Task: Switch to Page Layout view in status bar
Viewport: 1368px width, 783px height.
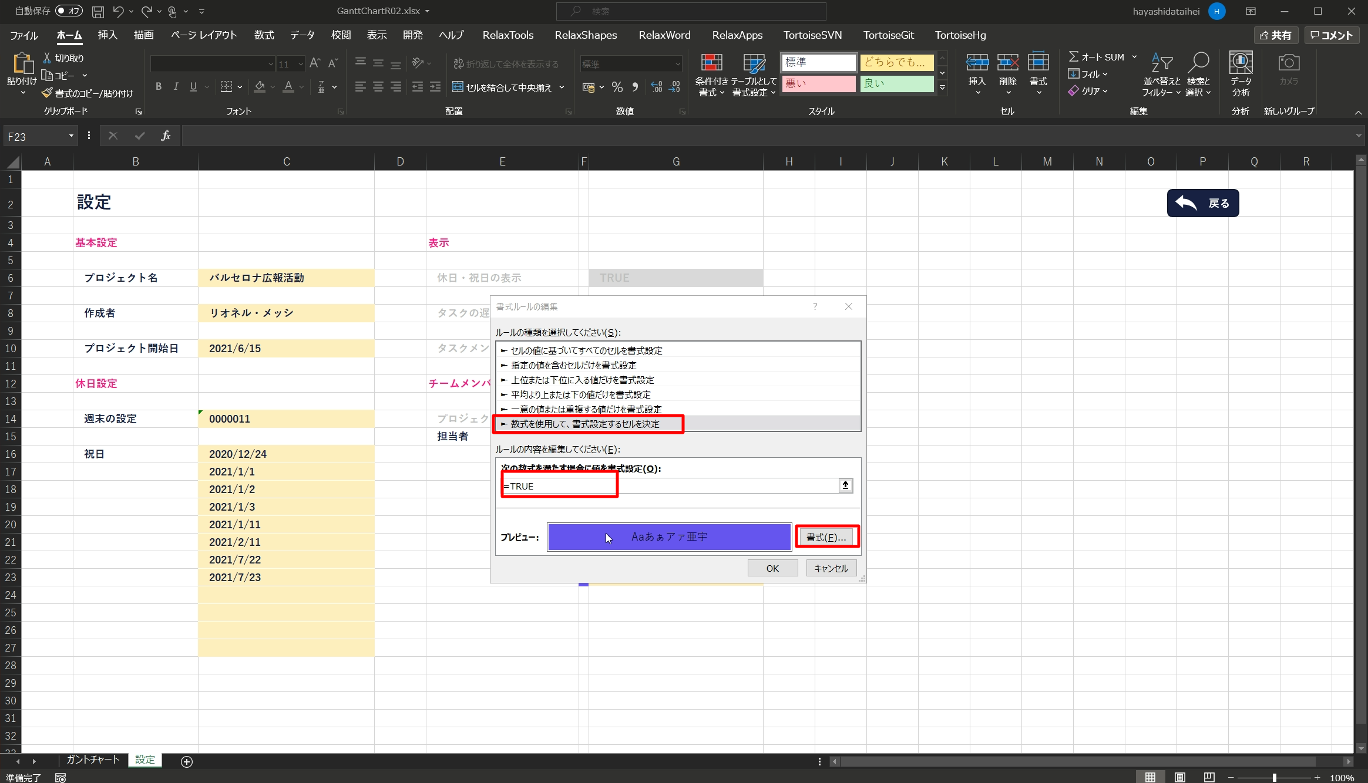Action: tap(1179, 777)
